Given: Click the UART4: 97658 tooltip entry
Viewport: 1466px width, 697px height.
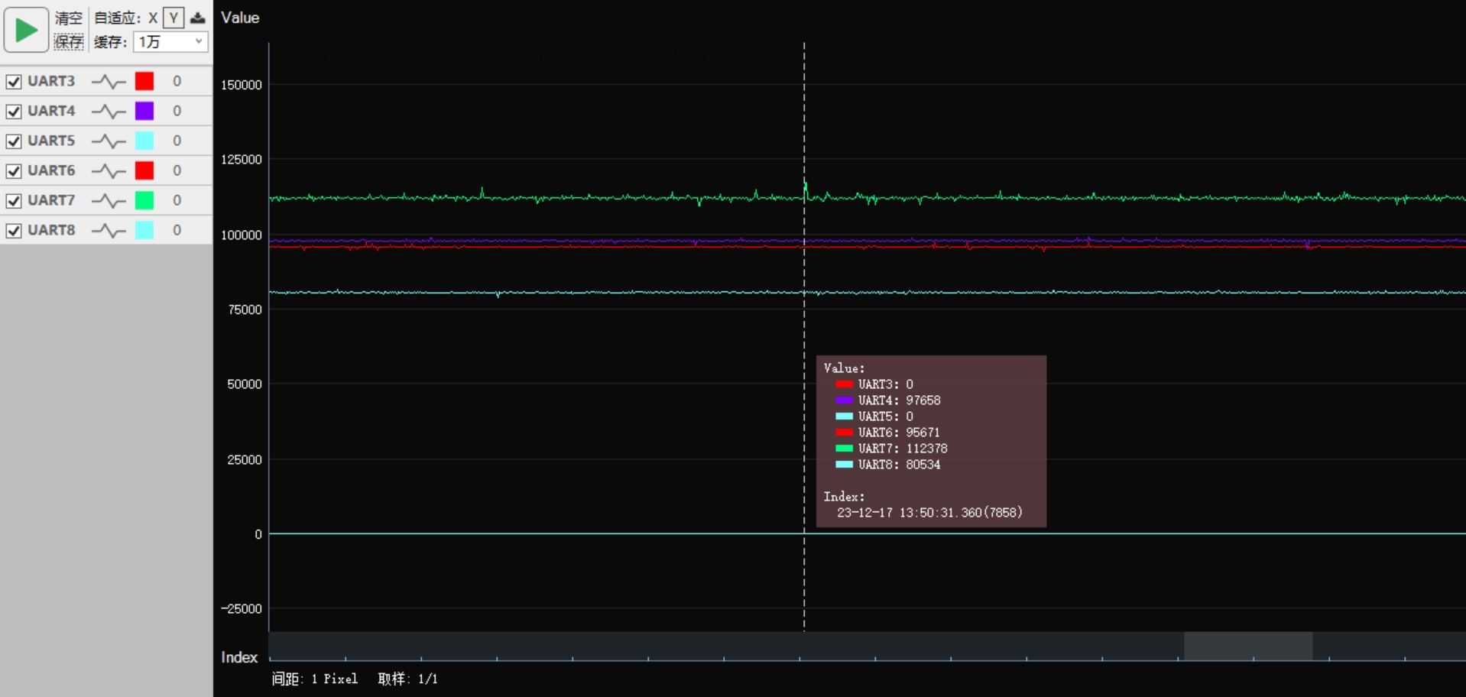Looking at the screenshot, I should click(x=888, y=400).
